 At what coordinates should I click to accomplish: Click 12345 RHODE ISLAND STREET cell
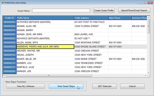point(91,47)
